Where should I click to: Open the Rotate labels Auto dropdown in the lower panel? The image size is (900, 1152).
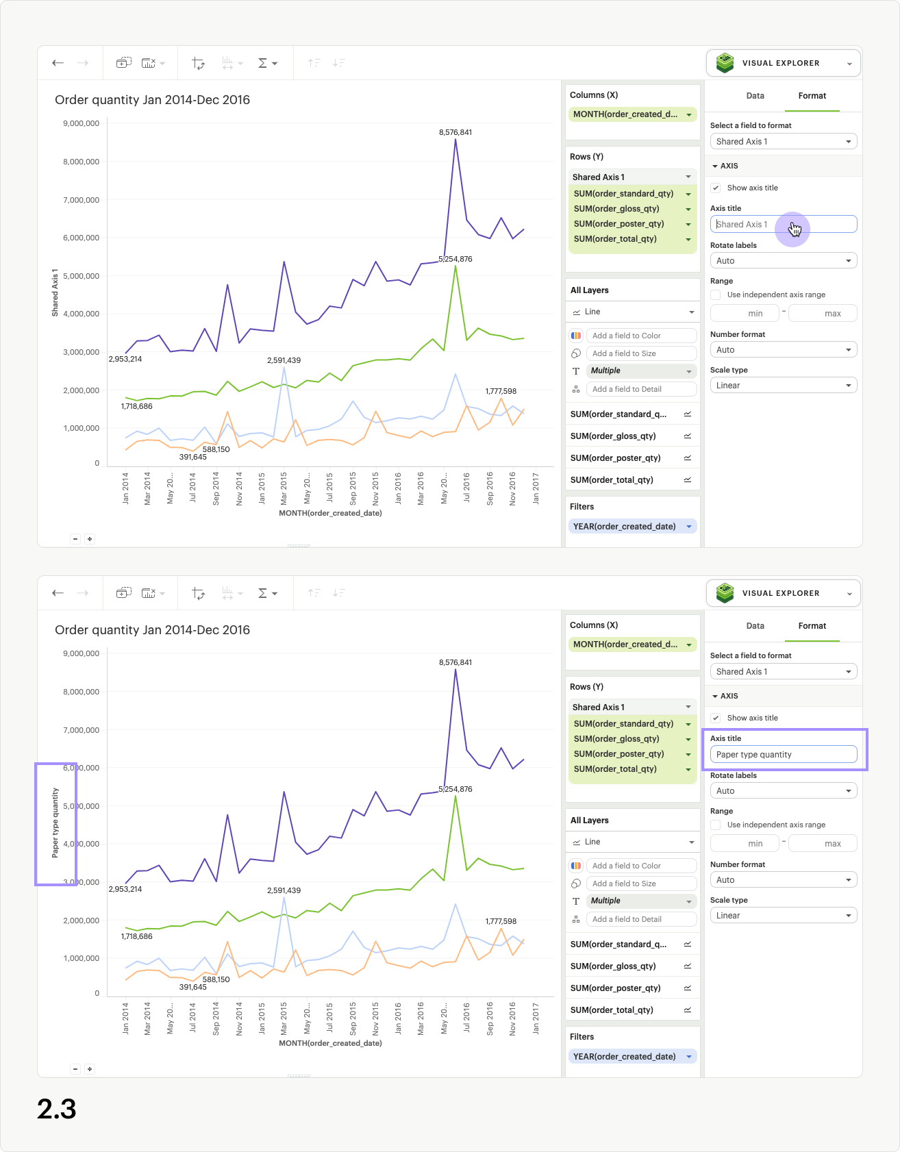[783, 791]
